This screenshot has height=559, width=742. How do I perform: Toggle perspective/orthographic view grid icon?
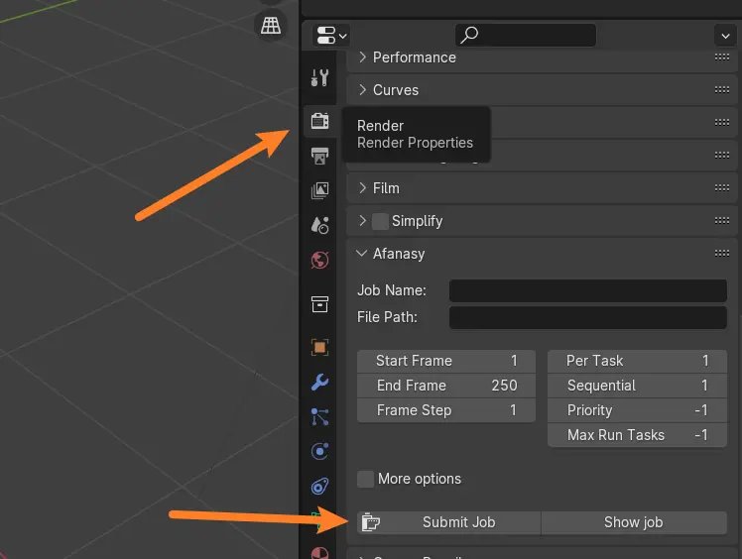pos(271,26)
